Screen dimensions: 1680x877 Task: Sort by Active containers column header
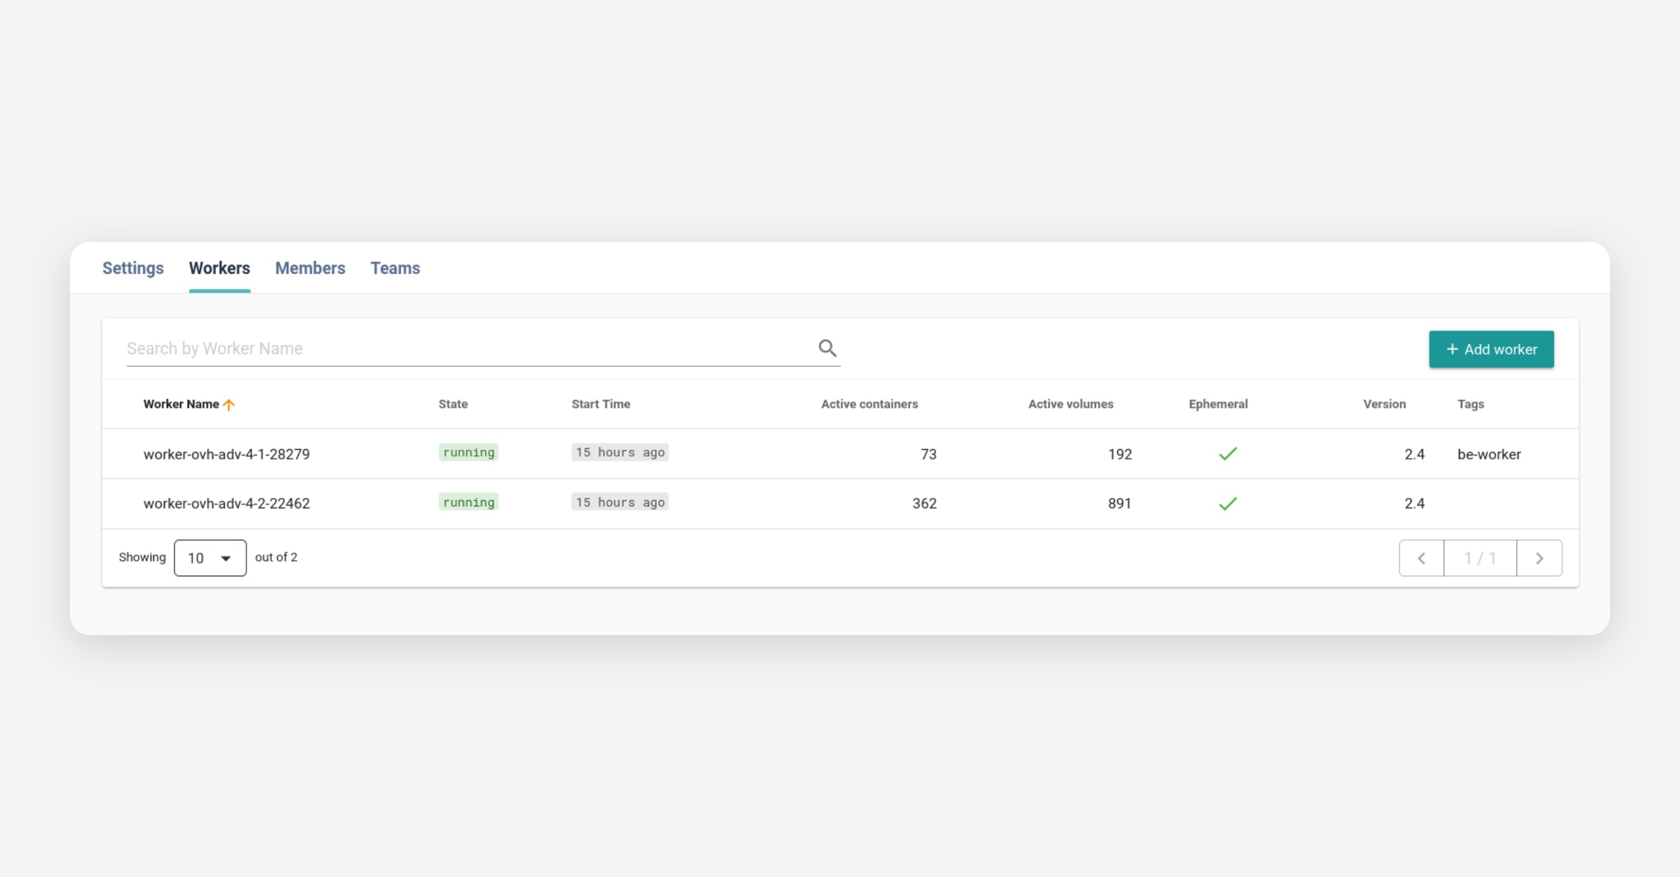click(x=869, y=404)
